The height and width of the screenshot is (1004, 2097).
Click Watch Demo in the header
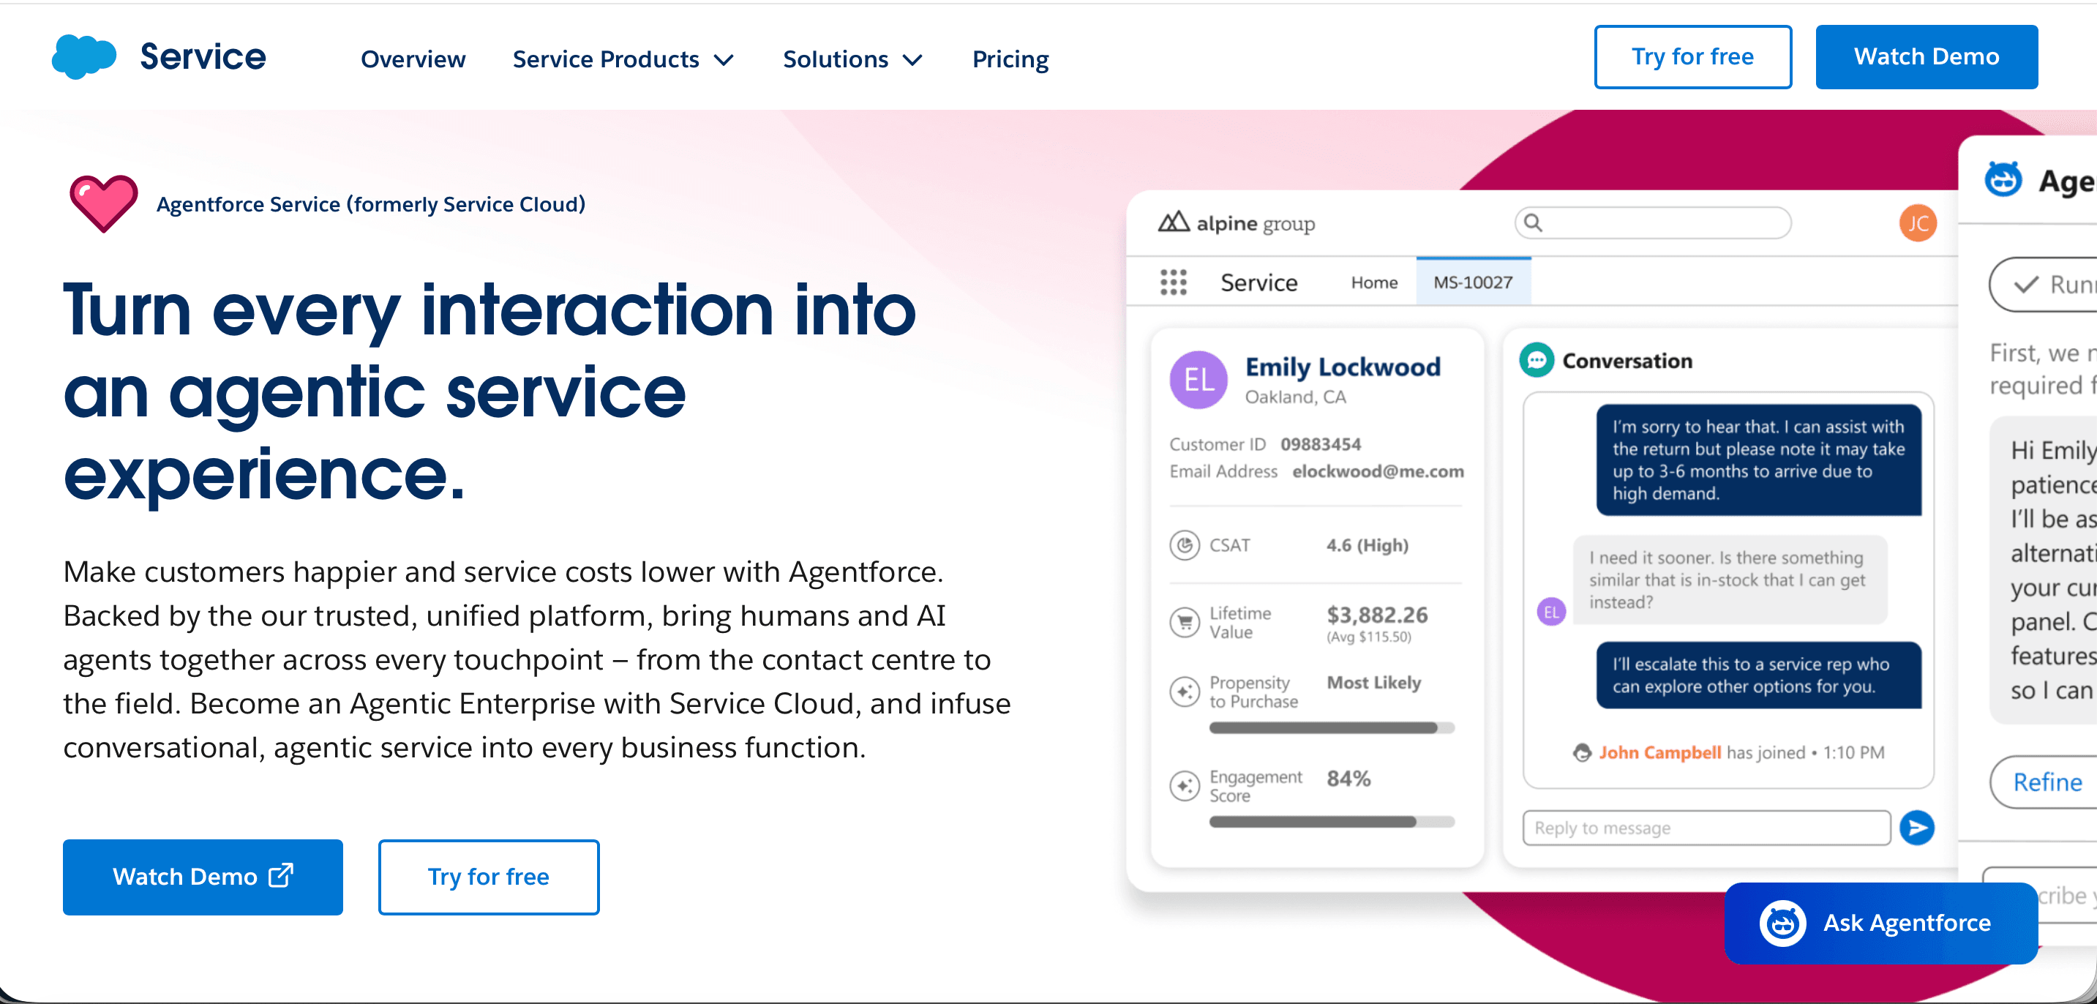point(1926,56)
